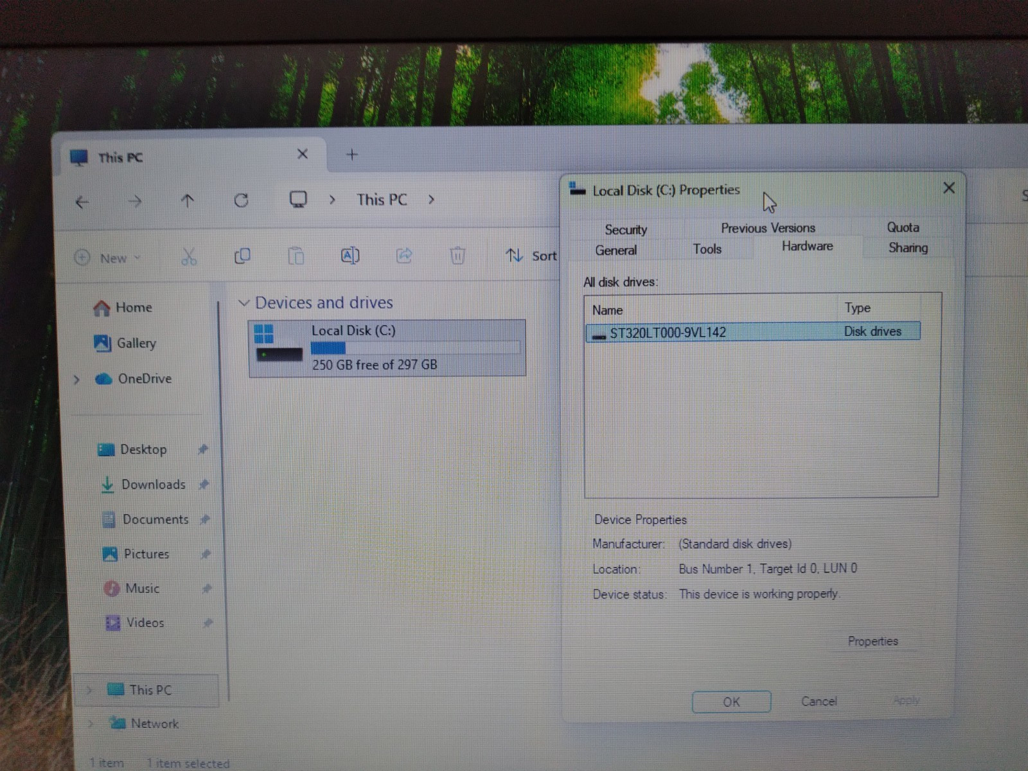
Task: Open device Properties button
Action: pos(873,641)
